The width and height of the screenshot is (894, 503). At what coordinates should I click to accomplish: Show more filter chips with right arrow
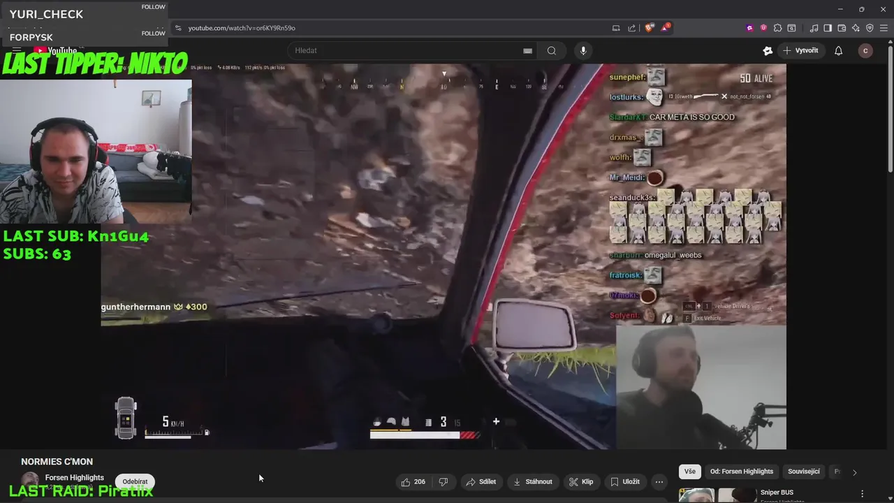click(x=854, y=472)
